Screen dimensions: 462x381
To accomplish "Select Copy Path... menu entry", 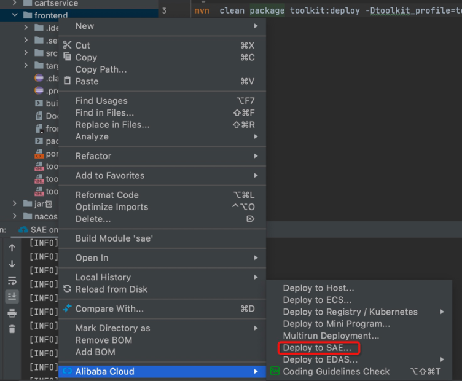I will [x=162, y=69].
